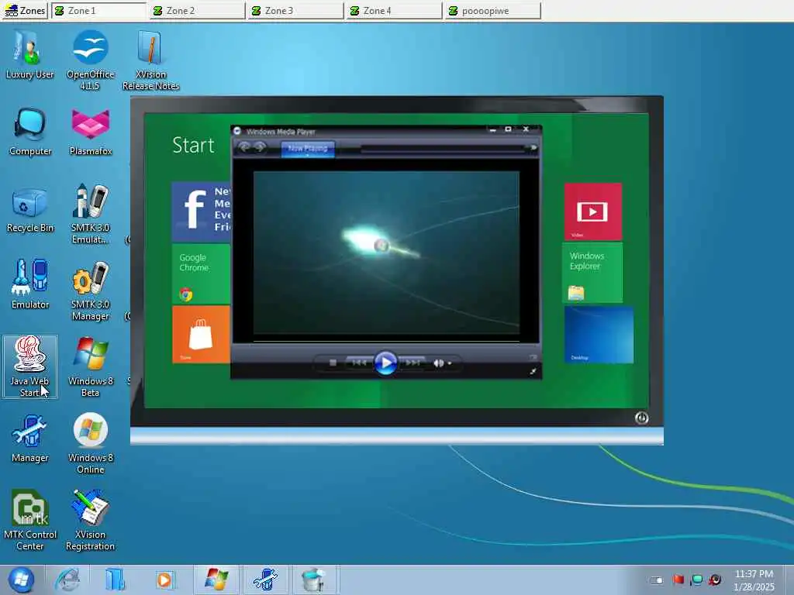Skip to the previous track in Media Player
This screenshot has width=794, height=595.
click(359, 363)
